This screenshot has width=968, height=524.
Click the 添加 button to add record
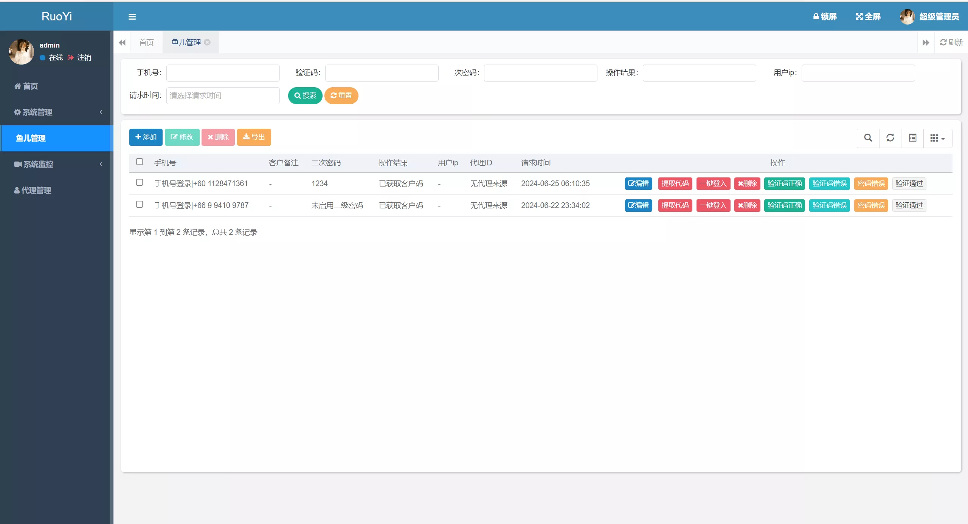146,137
